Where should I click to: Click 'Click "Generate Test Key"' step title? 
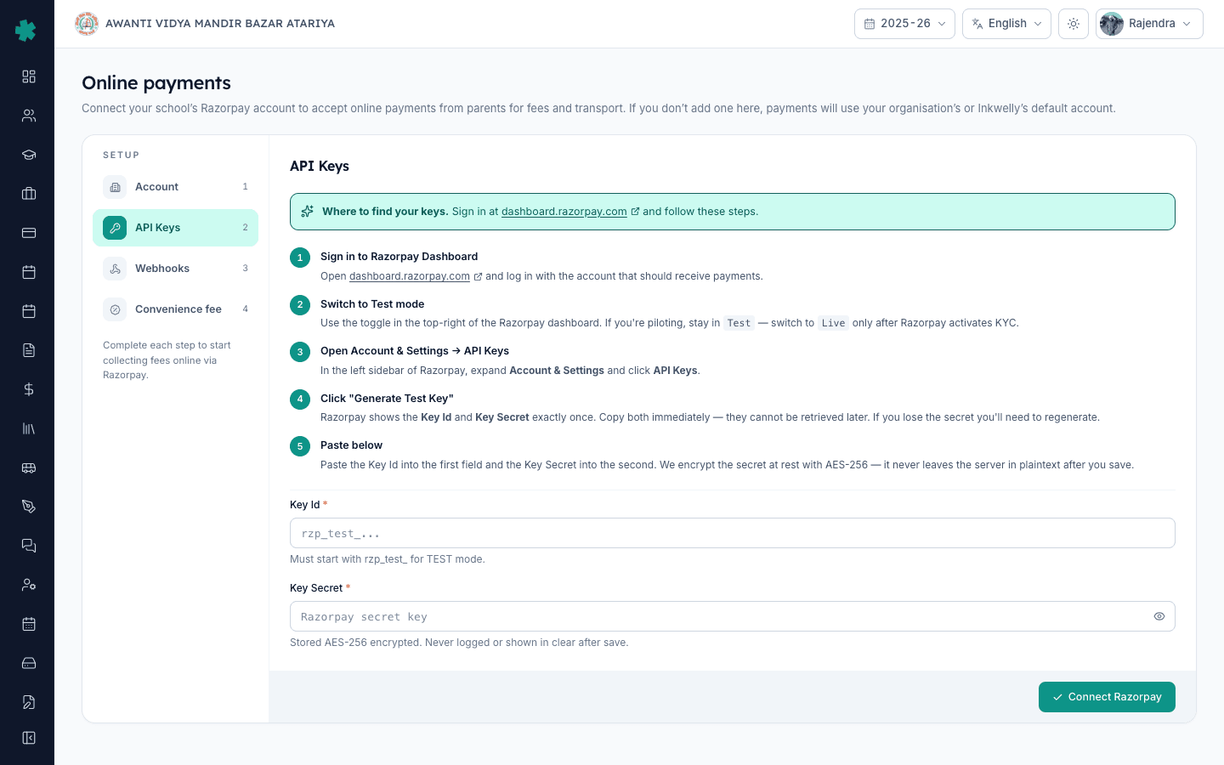point(387,399)
